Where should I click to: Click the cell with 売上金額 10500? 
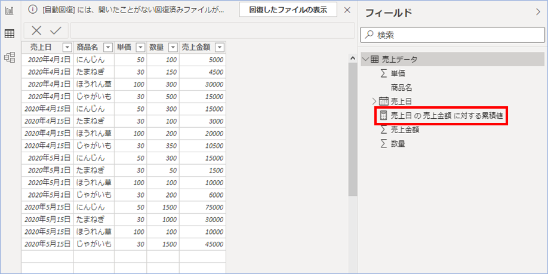(203, 146)
